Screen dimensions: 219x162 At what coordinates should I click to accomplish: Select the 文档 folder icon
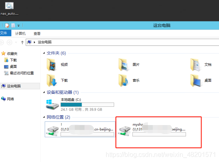[x=195, y=65]
